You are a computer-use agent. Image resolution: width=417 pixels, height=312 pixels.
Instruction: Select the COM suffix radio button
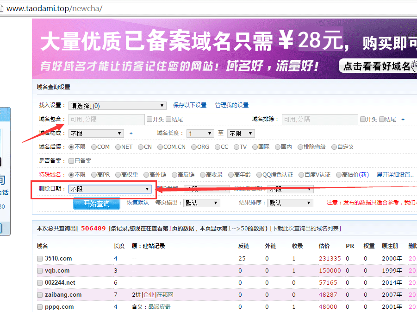pos(95,146)
